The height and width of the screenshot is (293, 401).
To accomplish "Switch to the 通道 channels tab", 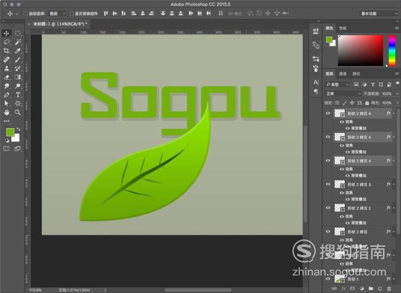I will [342, 74].
